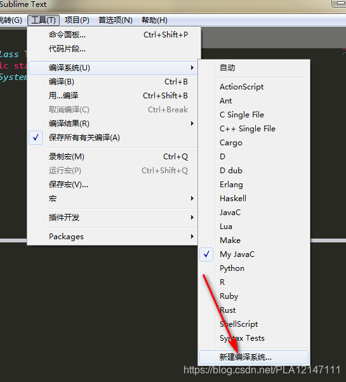The image size is (346, 382).
Task: Select ActionScript build system
Action: (x=254, y=87)
